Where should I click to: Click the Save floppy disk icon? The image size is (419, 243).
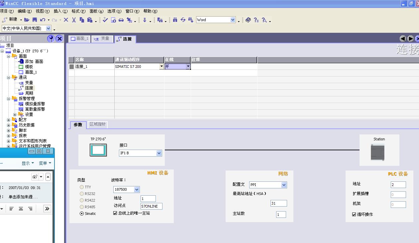tap(35, 20)
